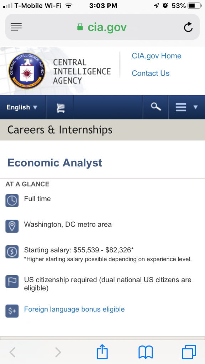Tap the Safari share icon
Image resolution: width=205 pixels, height=364 pixels.
[x=102, y=352]
